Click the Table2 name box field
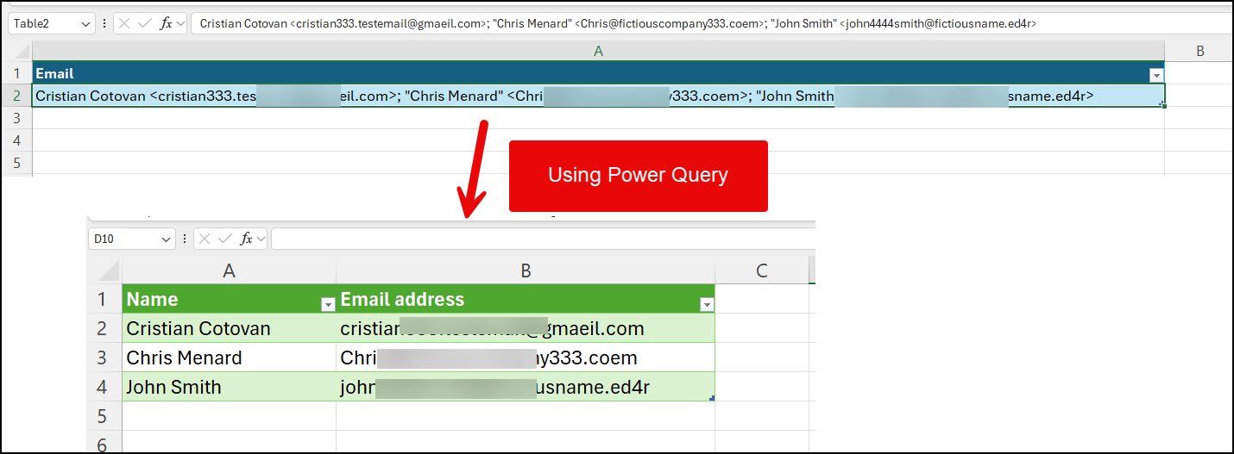The height and width of the screenshot is (454, 1234). [43, 24]
